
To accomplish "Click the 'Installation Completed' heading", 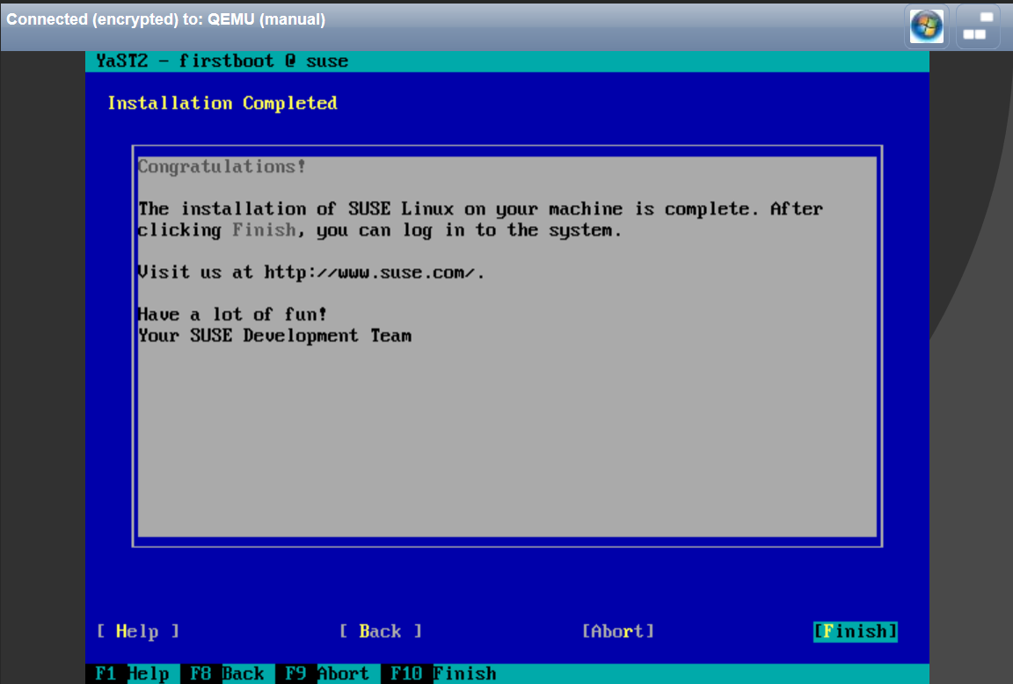I will (x=222, y=104).
